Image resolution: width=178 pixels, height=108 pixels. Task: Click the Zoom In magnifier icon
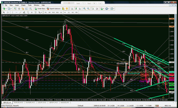[x=84, y=9]
